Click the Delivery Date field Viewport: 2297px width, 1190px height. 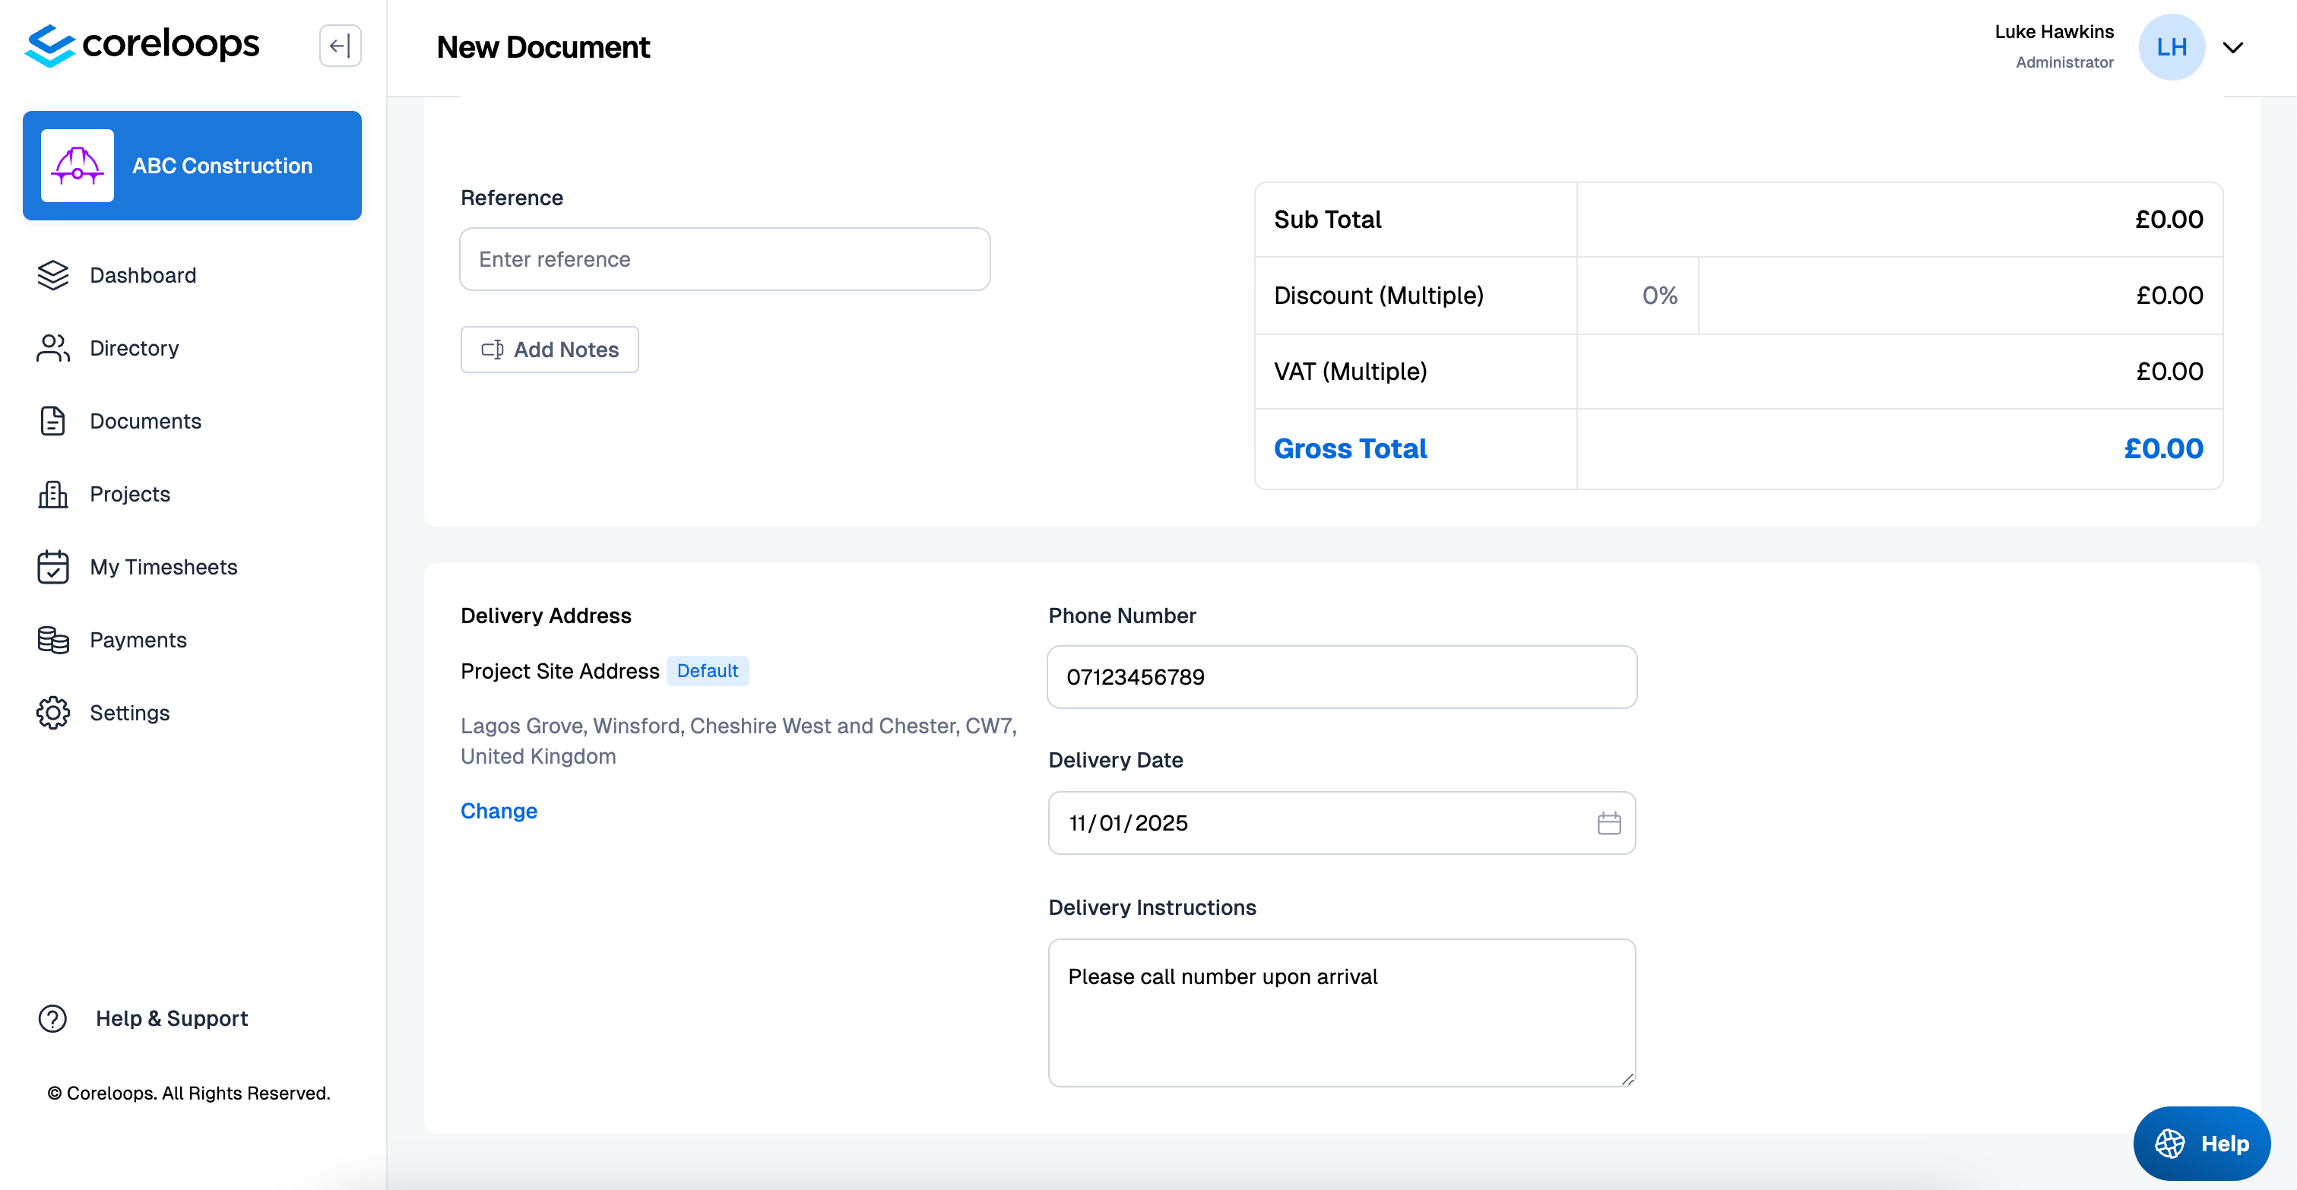point(1342,823)
